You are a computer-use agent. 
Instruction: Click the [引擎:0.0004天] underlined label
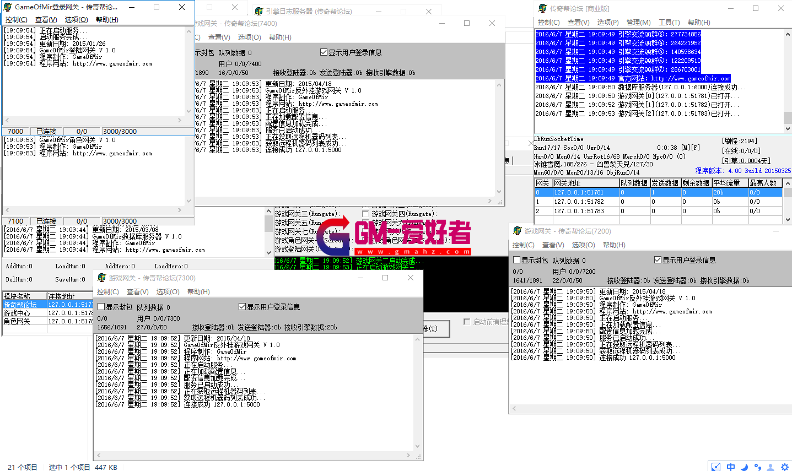pyautogui.click(x=746, y=161)
